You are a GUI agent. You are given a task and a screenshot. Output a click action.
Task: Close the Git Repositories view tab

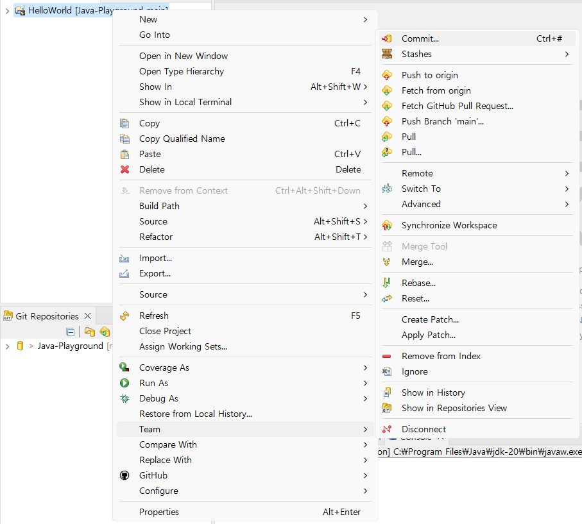point(88,316)
